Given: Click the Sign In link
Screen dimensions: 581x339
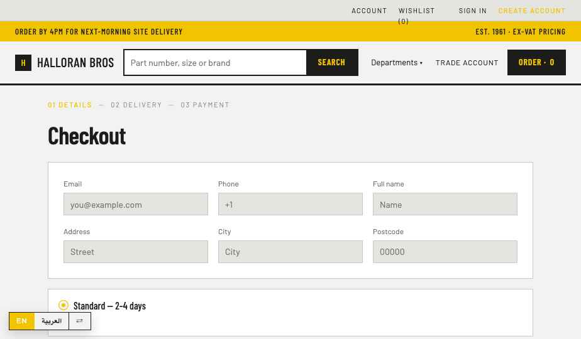Looking at the screenshot, I should coord(472,11).
